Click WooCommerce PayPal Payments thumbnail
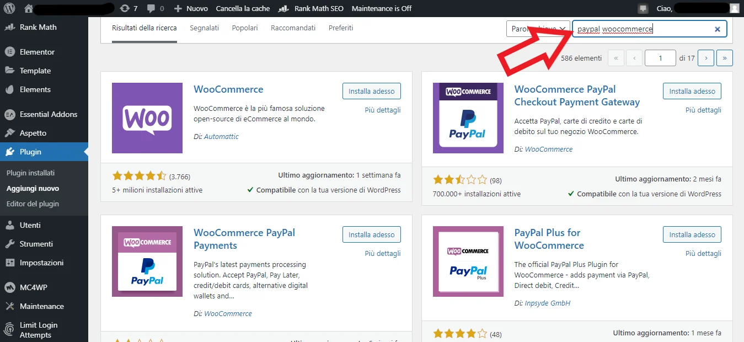This screenshot has height=342, width=744. coord(147,261)
